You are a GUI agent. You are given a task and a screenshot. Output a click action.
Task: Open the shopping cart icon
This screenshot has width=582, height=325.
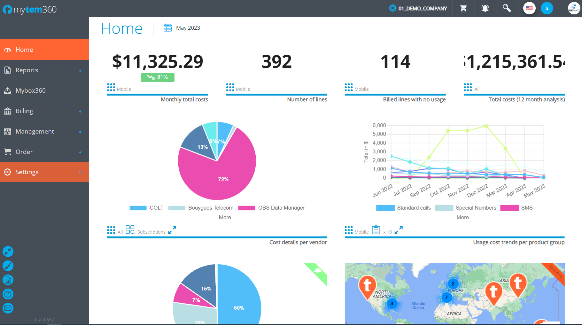463,8
